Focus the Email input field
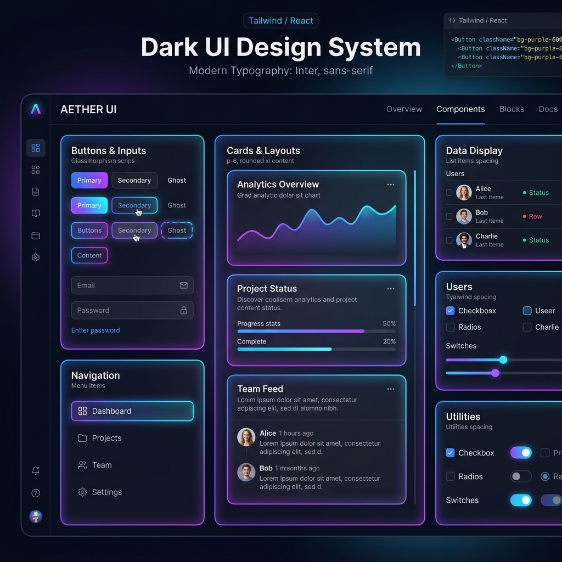562x562 pixels. (132, 285)
